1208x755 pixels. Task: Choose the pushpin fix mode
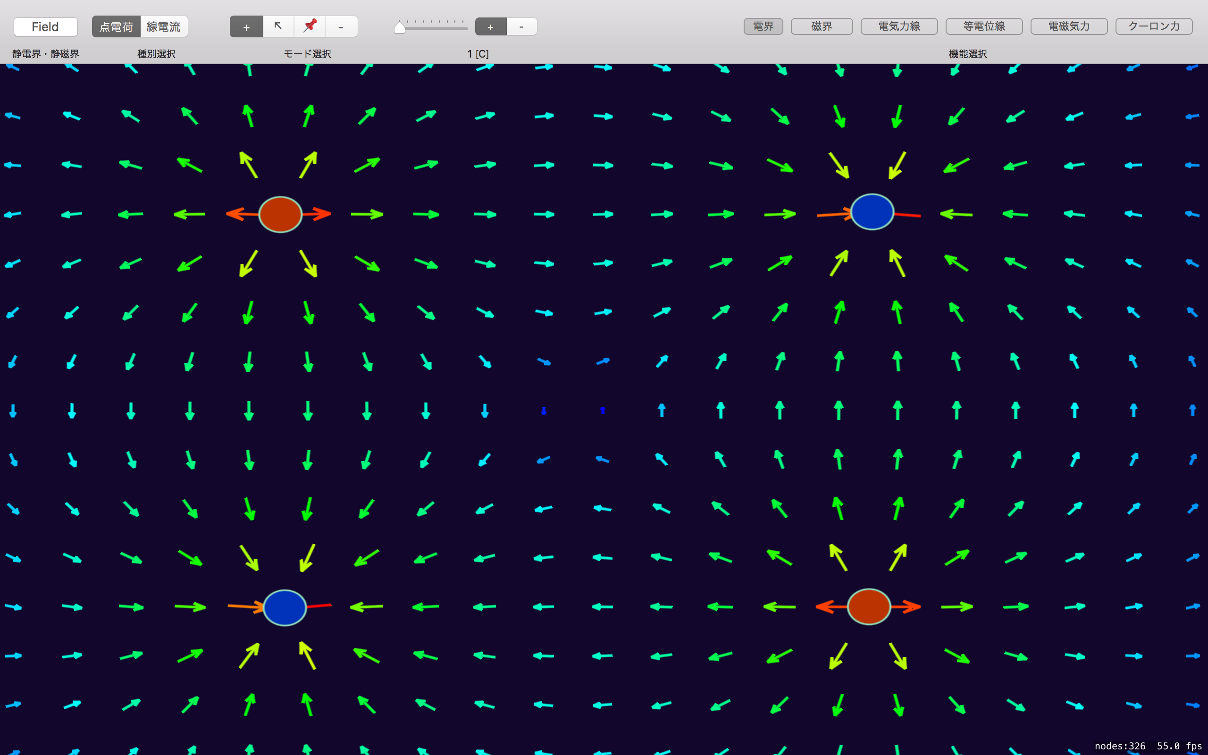(310, 27)
